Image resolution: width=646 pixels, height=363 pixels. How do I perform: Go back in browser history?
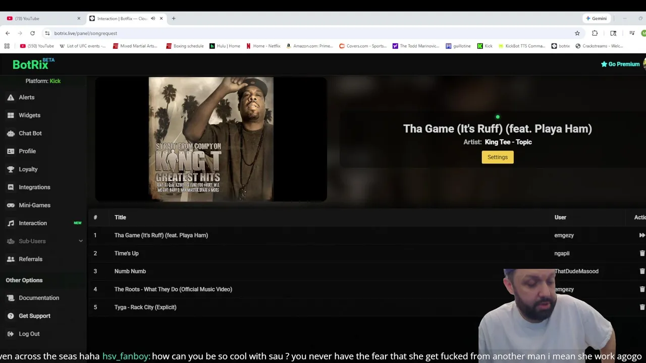[8, 33]
